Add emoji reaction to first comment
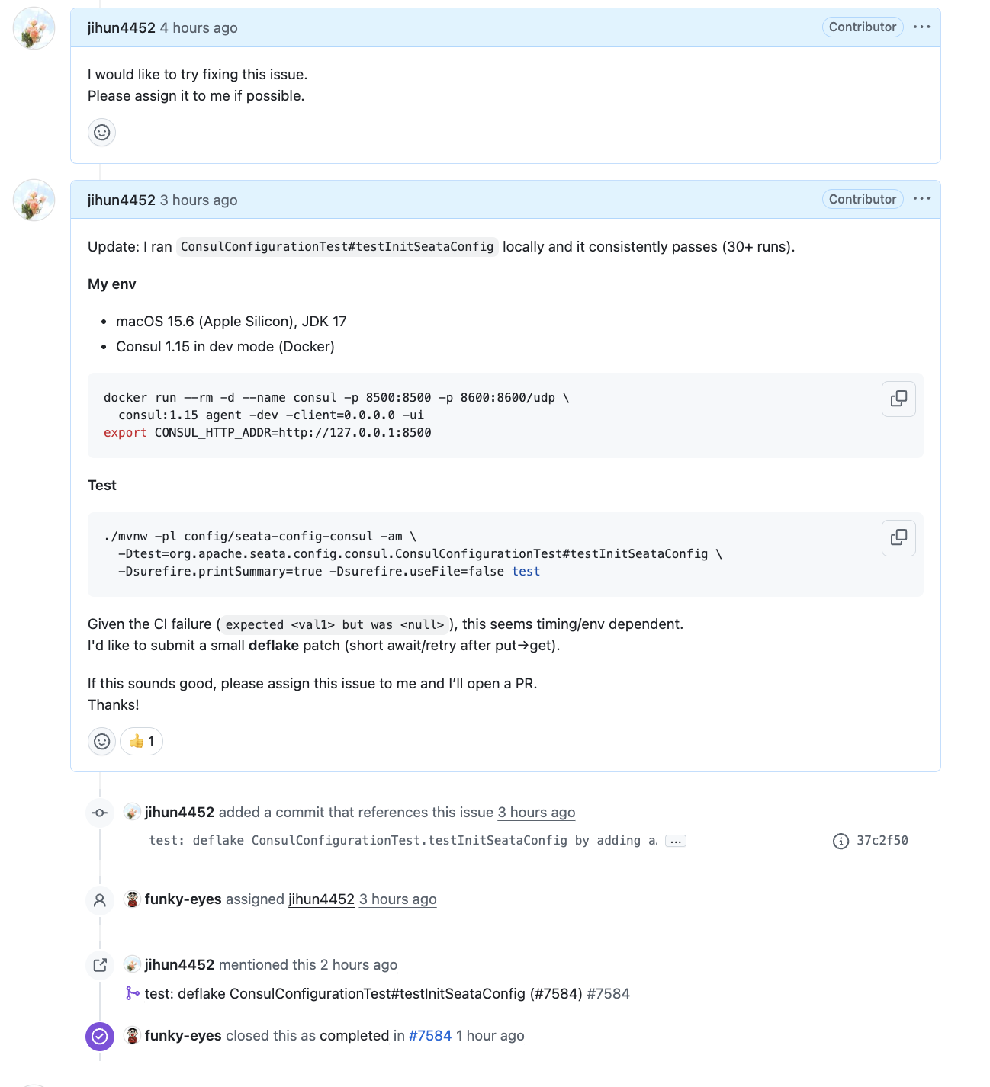Image resolution: width=990 pixels, height=1087 pixels. click(102, 133)
